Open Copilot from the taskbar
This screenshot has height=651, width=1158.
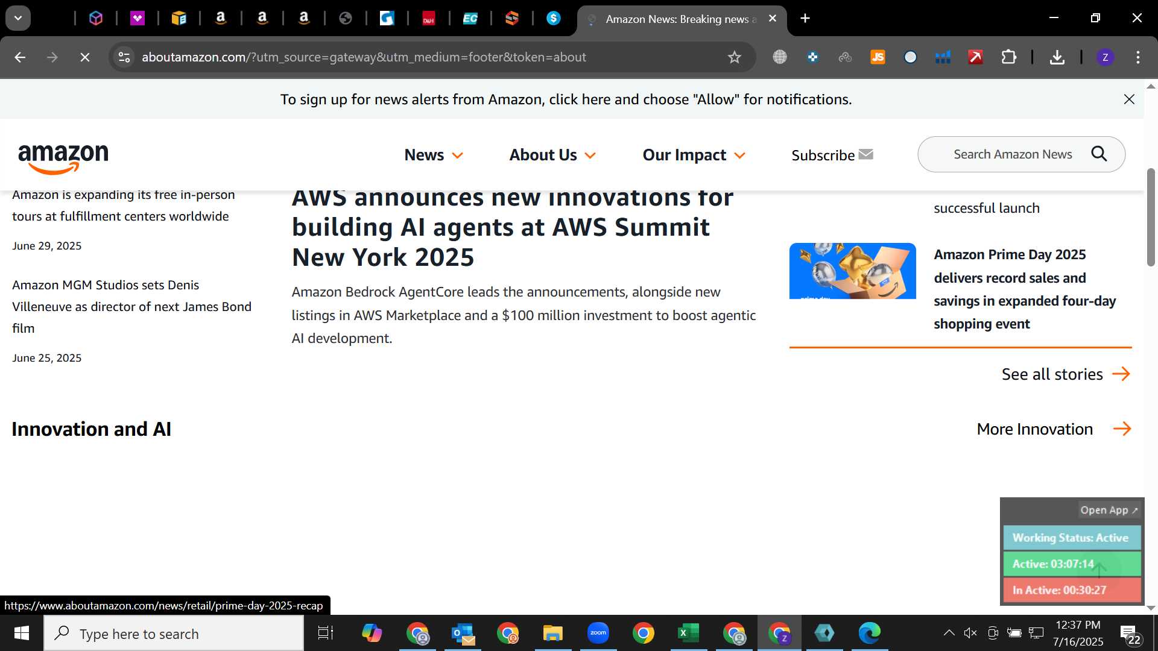pos(372,634)
